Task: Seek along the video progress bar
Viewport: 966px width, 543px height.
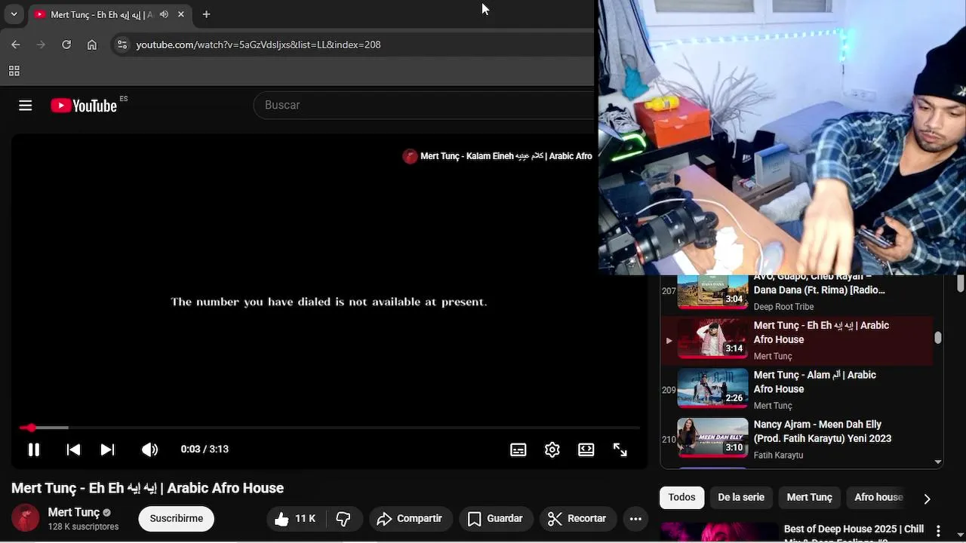Action: point(330,428)
